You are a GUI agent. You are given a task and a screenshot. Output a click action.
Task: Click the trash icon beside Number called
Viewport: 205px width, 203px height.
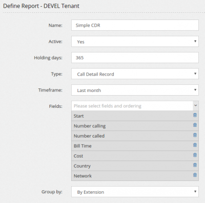coord(195,135)
